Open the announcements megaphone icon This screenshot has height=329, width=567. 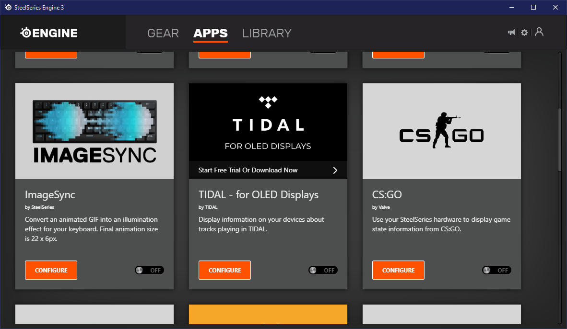(511, 33)
